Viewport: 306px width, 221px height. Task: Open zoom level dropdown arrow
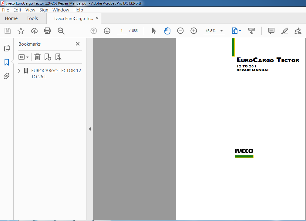[221, 31]
